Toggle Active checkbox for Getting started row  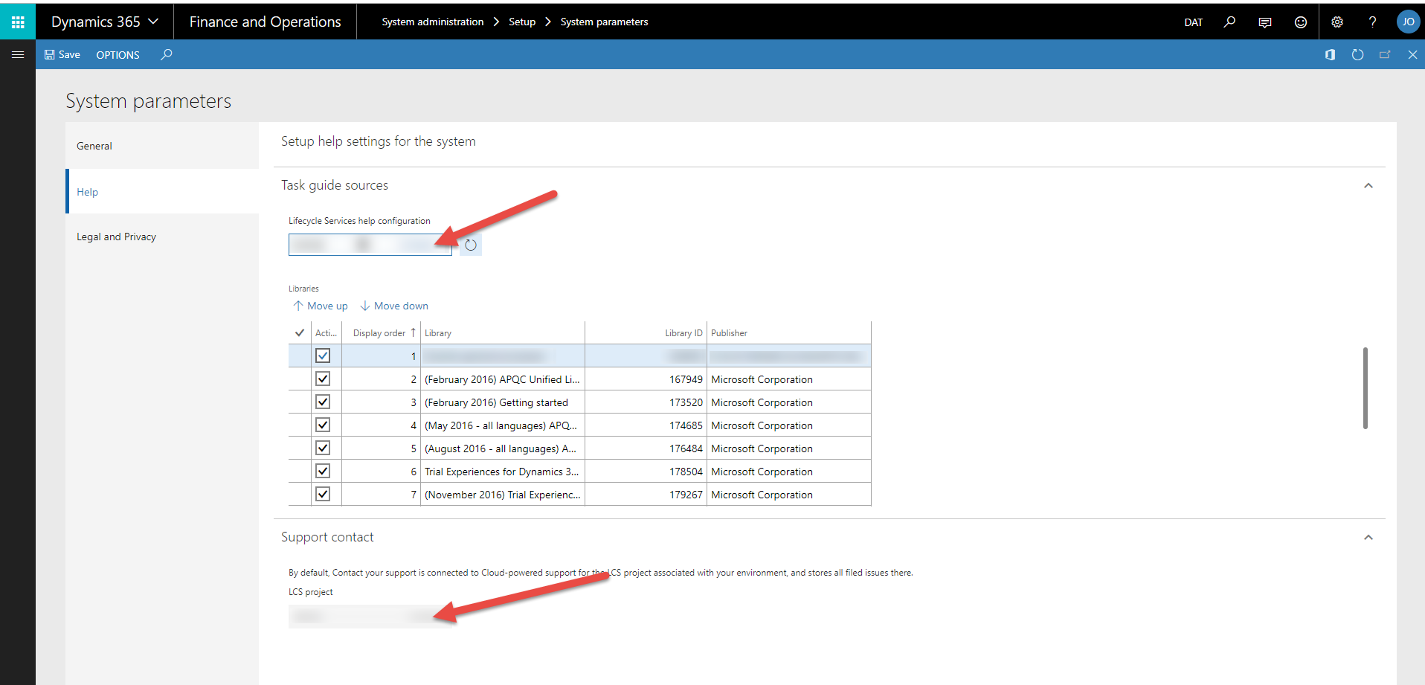coord(323,402)
